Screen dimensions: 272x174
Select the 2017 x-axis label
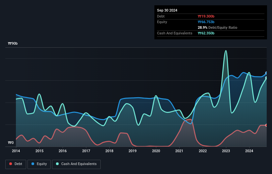(86, 151)
